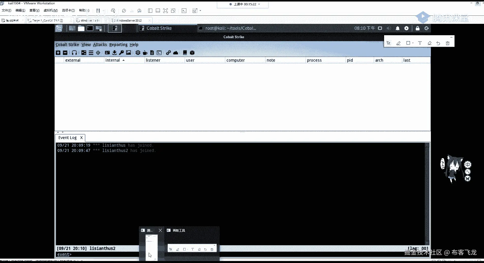Sort sessions by arch column
This screenshot has width=484, height=263.
tap(388, 60)
